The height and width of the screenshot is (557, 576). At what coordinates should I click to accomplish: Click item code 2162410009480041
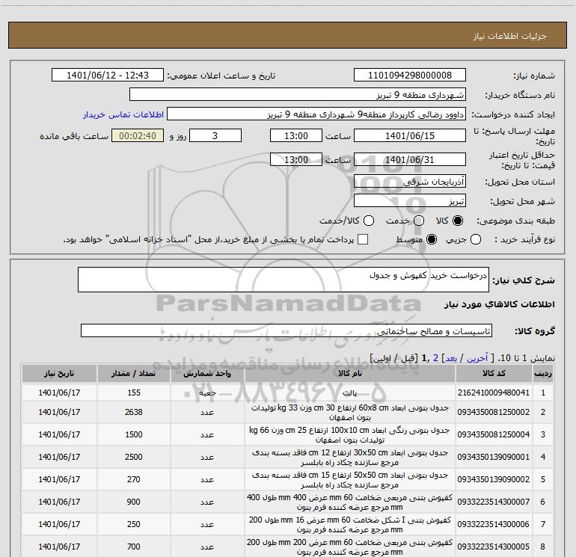point(494,393)
